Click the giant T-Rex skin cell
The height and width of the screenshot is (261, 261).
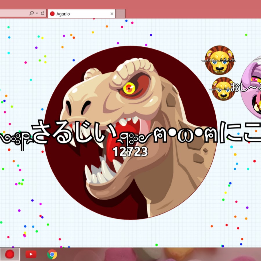click(130, 133)
